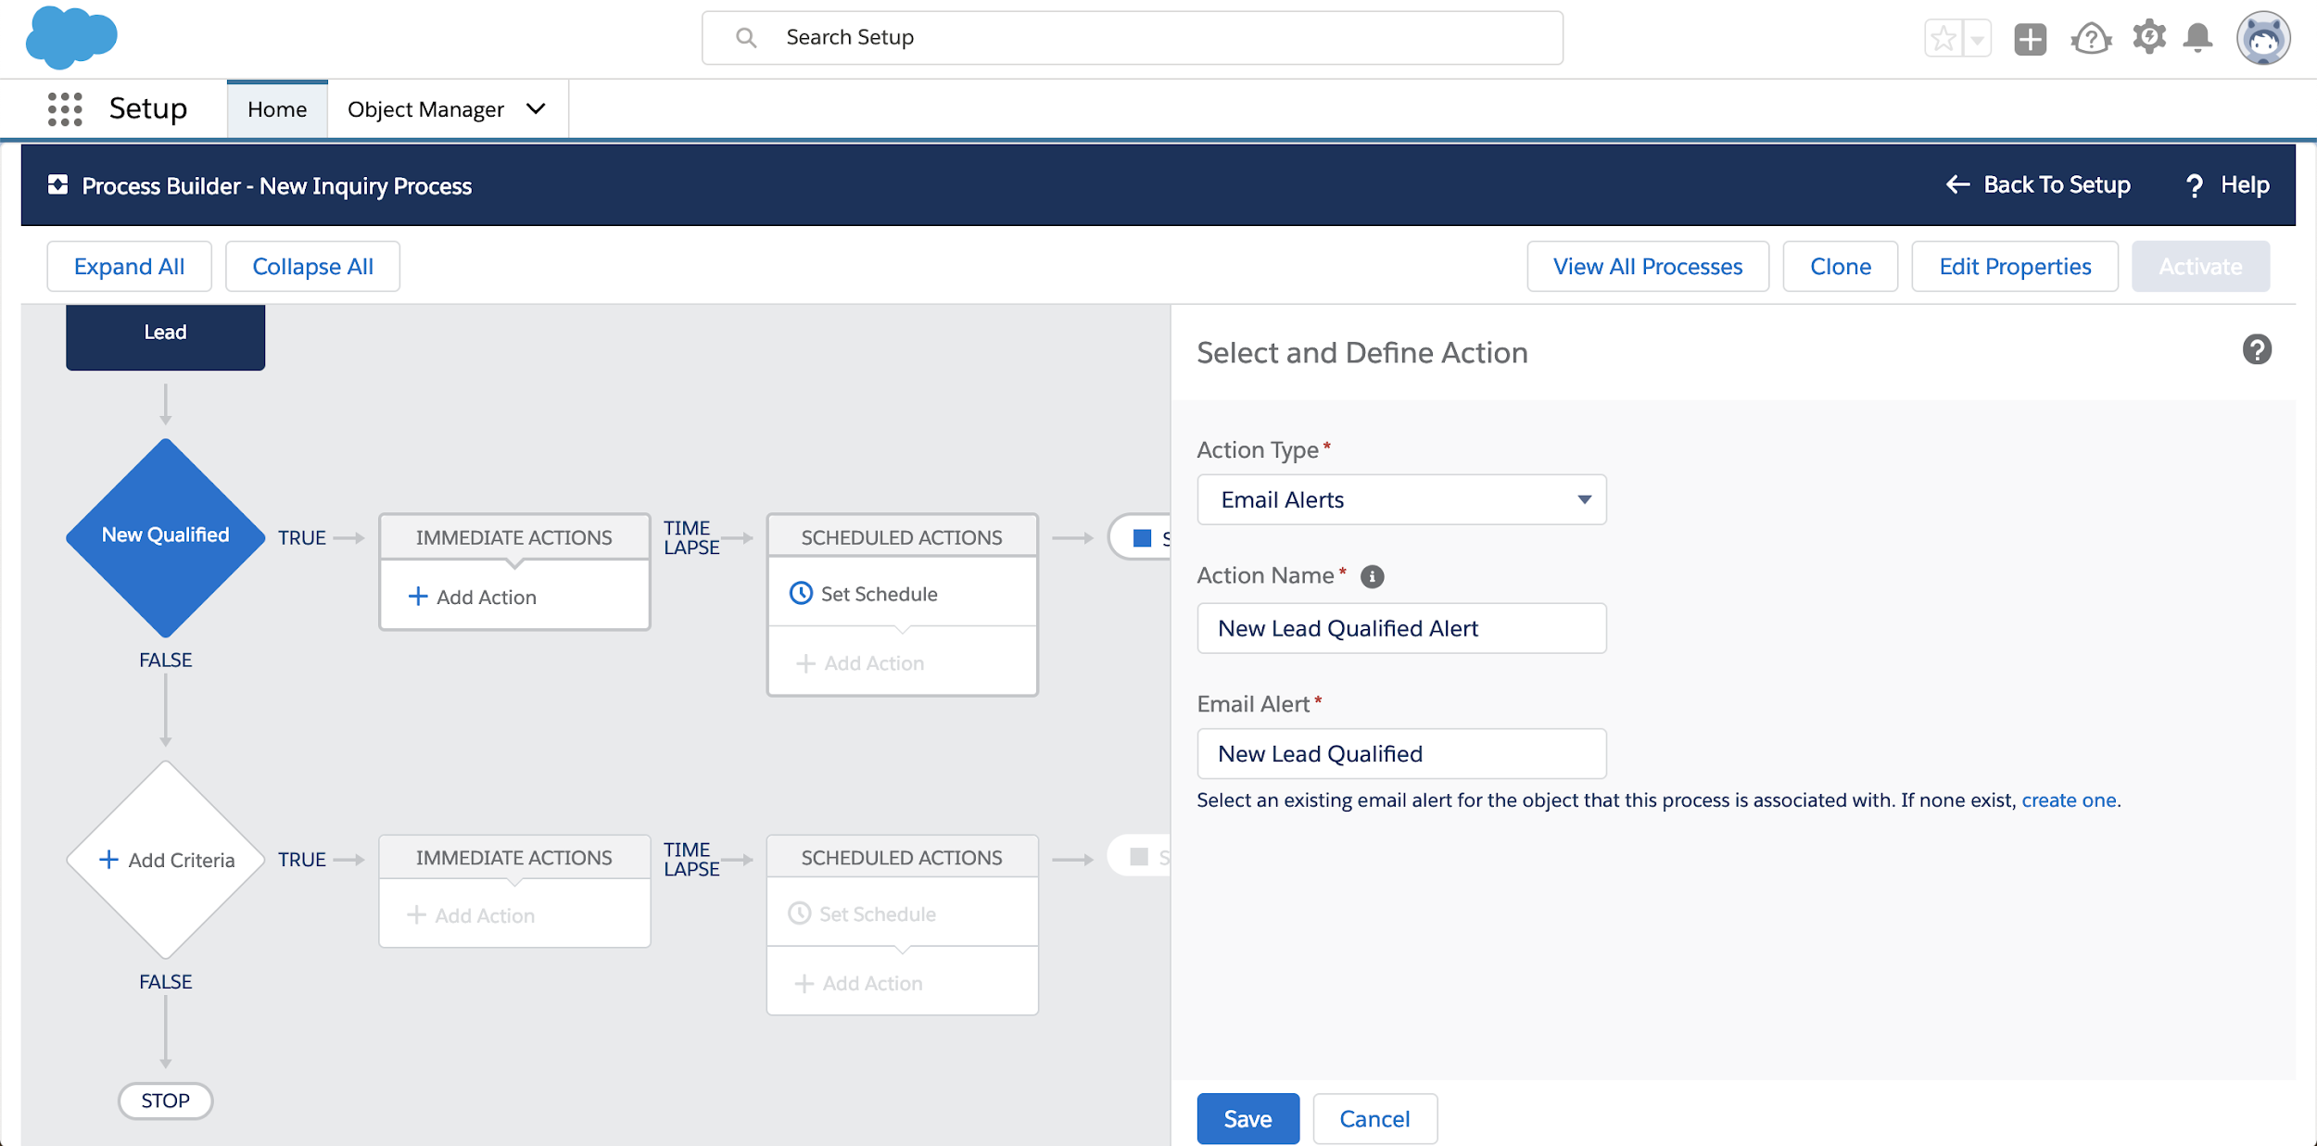Click the plus icon beside Add Criteria
This screenshot has height=1146, width=2317.
108,860
